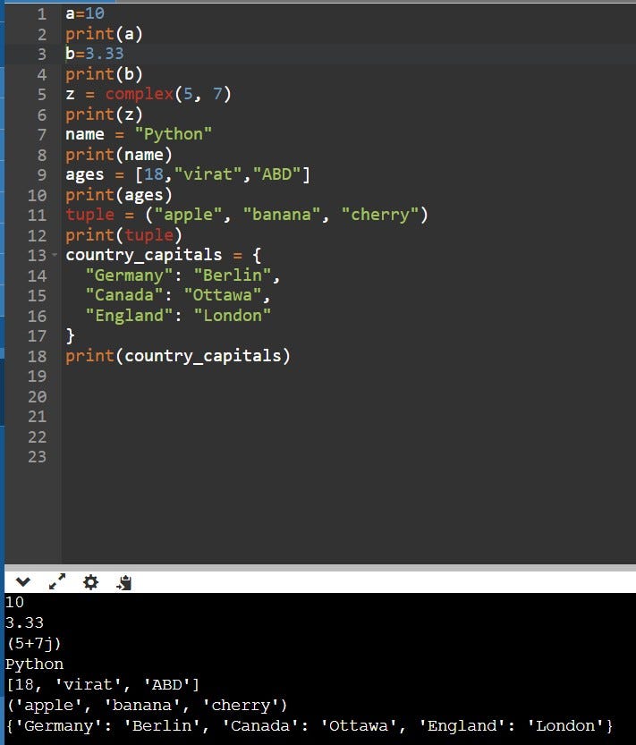Click 'print(country_capitals)' on line 18
Viewport: 636px width, 745px height.
[178, 356]
